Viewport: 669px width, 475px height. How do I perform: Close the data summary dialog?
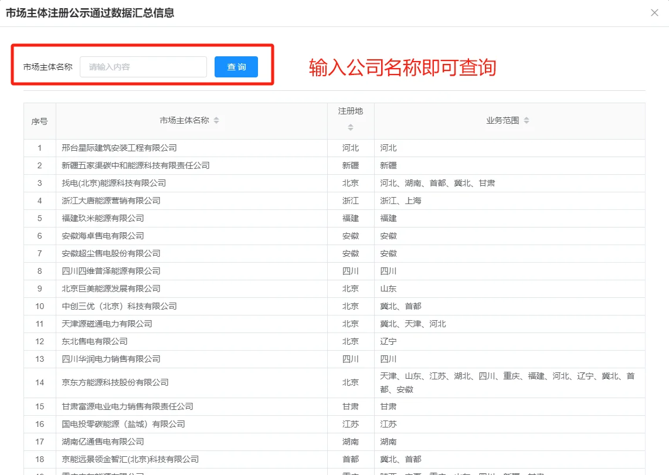pos(654,12)
